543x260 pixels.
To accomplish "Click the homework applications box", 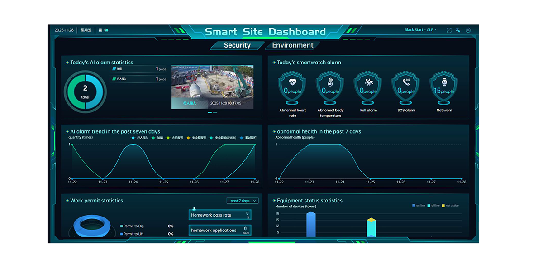I will click(x=220, y=230).
